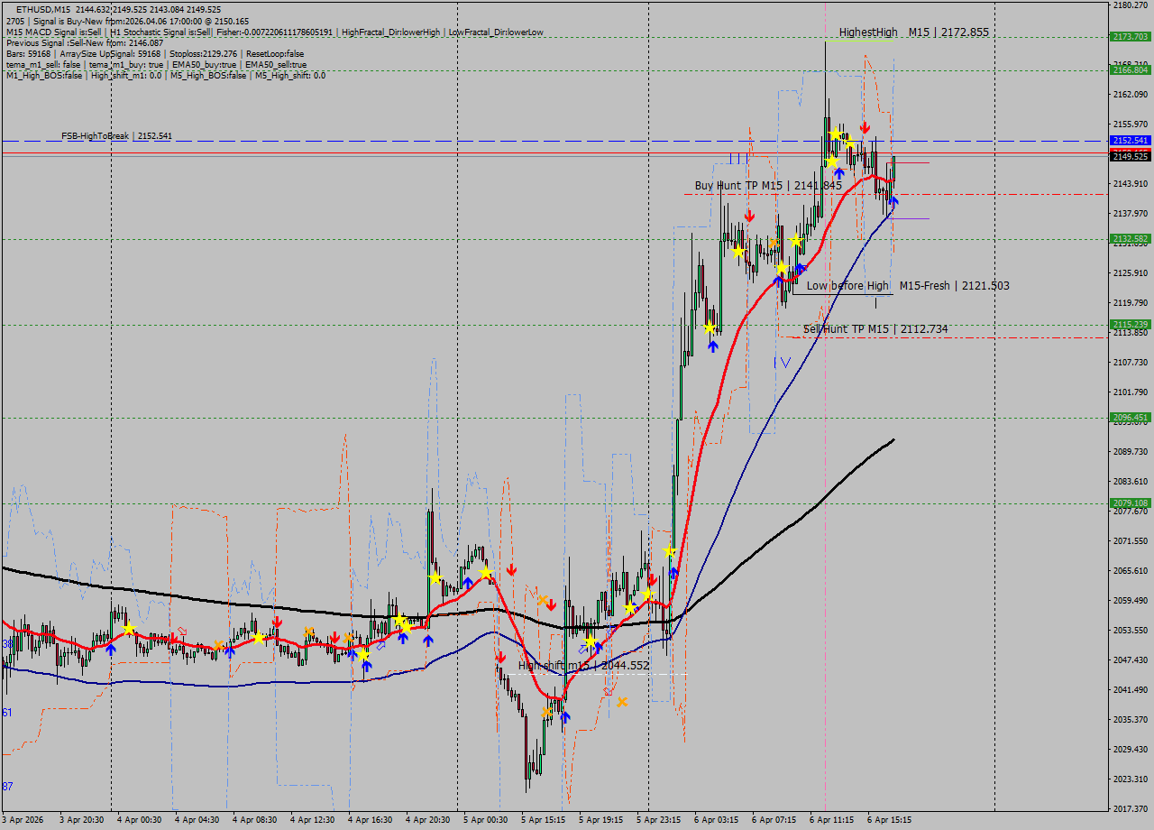1154x830 pixels.
Task: Select the rightmost blue up arrow on chart
Action: coord(893,201)
